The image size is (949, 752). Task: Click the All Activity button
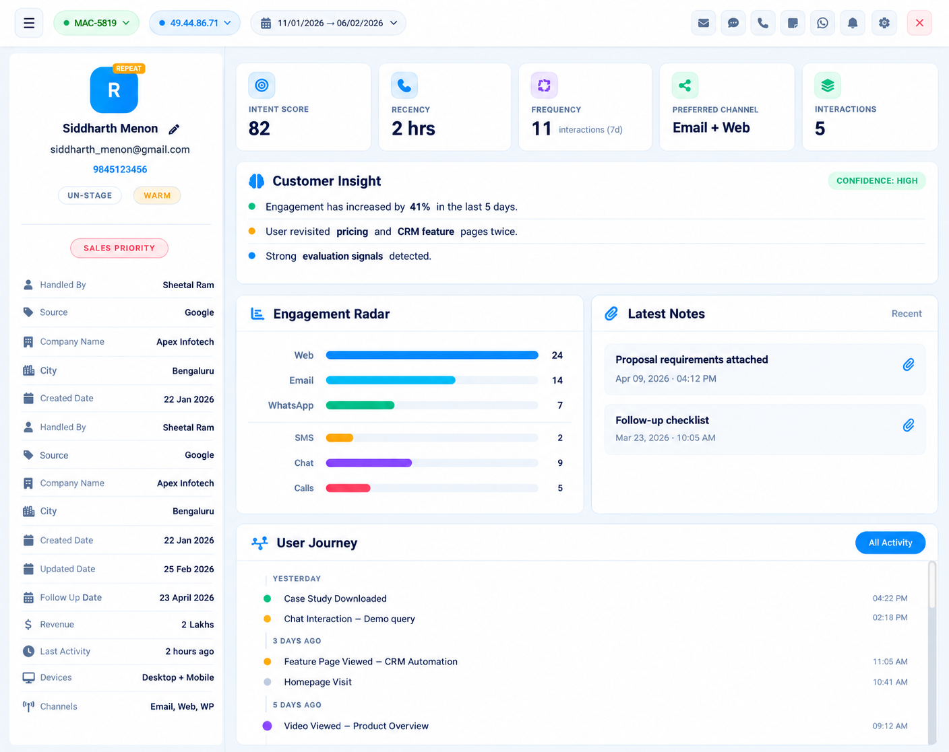pyautogui.click(x=890, y=543)
